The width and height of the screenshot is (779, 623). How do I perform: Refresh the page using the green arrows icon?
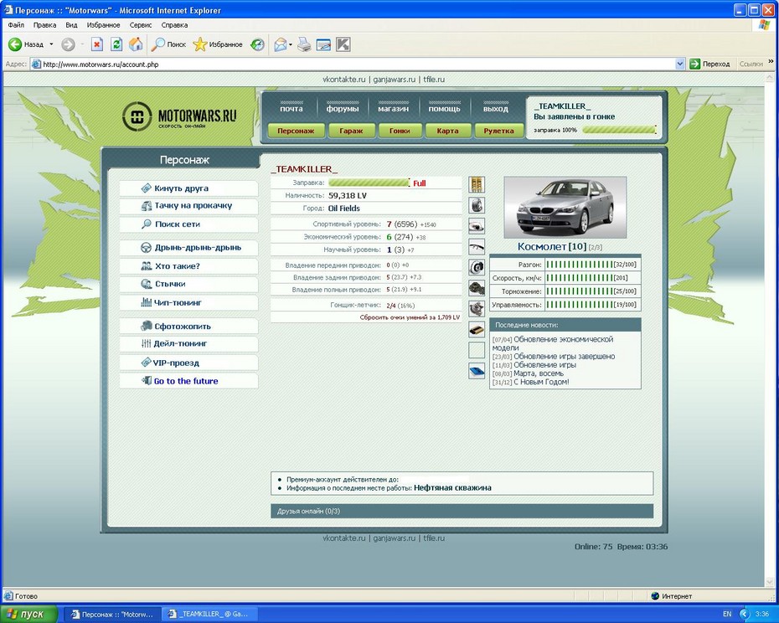[116, 44]
